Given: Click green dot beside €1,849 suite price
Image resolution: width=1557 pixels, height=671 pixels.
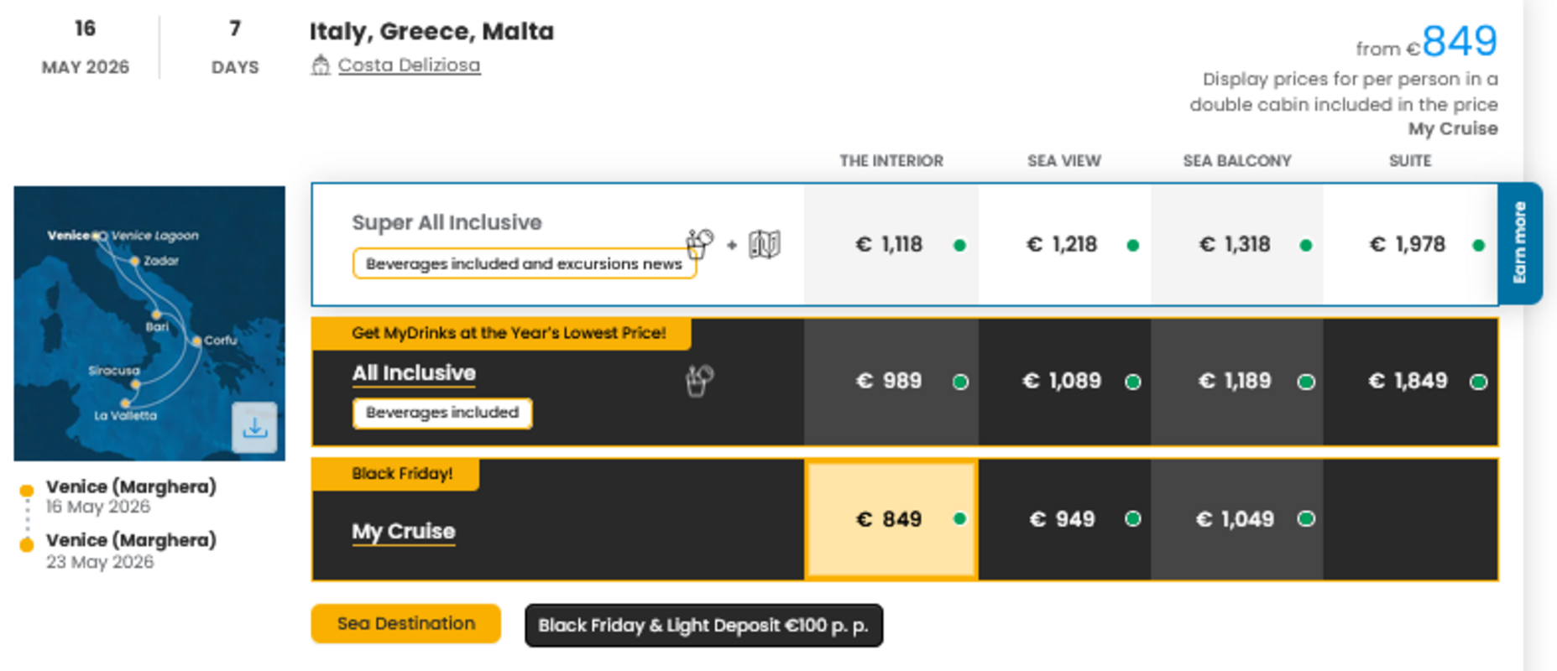Looking at the screenshot, I should [1478, 382].
